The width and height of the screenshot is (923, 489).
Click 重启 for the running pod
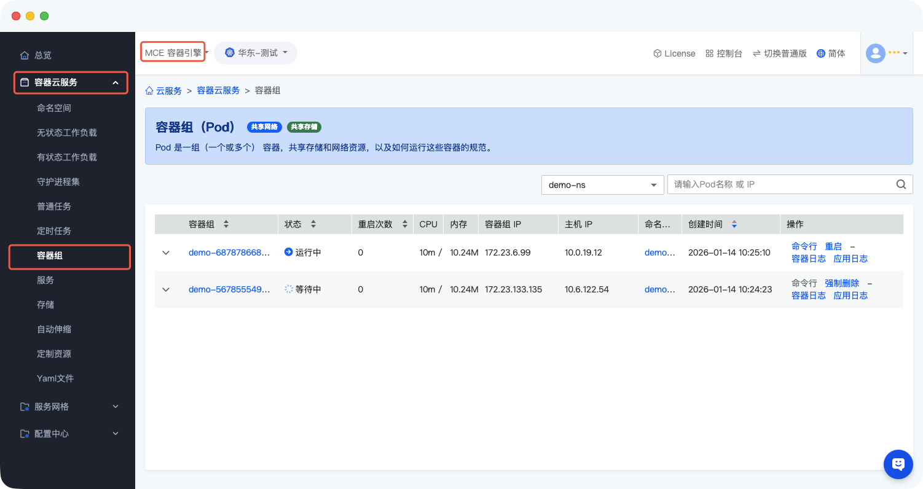click(833, 246)
